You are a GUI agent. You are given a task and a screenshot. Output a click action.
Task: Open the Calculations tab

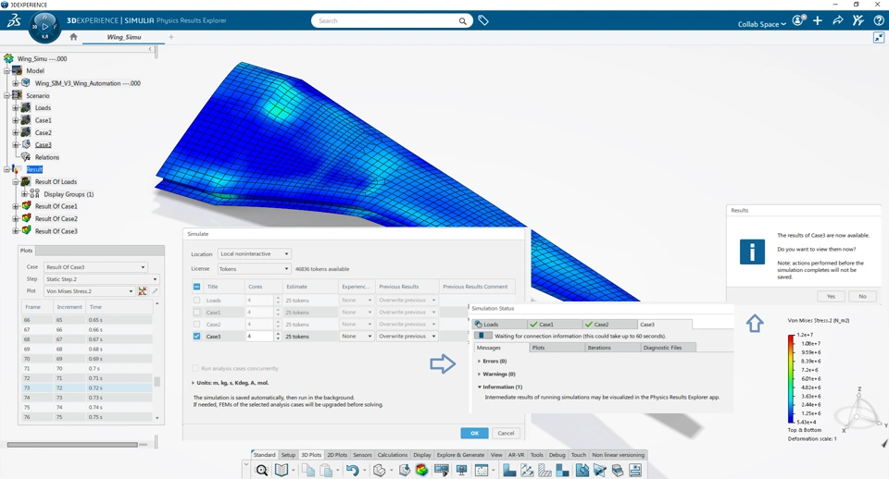pos(393,455)
